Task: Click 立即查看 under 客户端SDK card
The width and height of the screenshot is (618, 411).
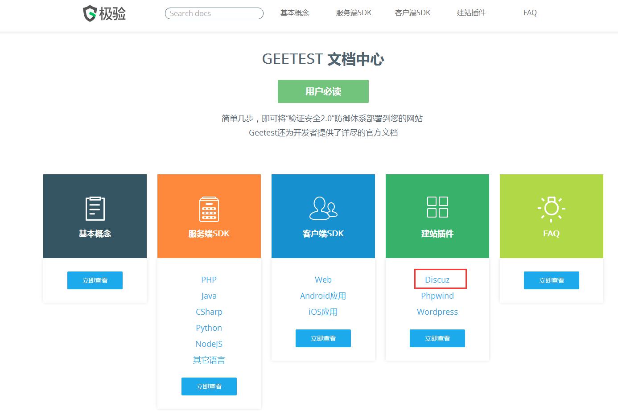Action: click(323, 338)
